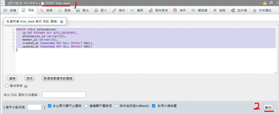This screenshot has height=114, width=279.
Task: Click the 指令分割符號 delimiter field
Action: [34, 107]
